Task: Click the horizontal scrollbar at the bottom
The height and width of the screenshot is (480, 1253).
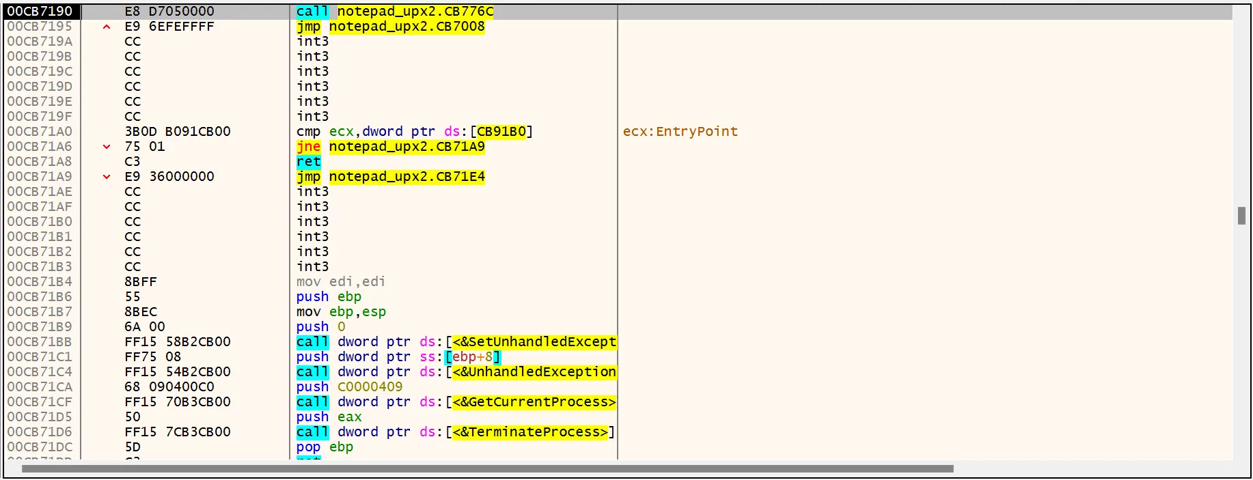Action: [487, 469]
